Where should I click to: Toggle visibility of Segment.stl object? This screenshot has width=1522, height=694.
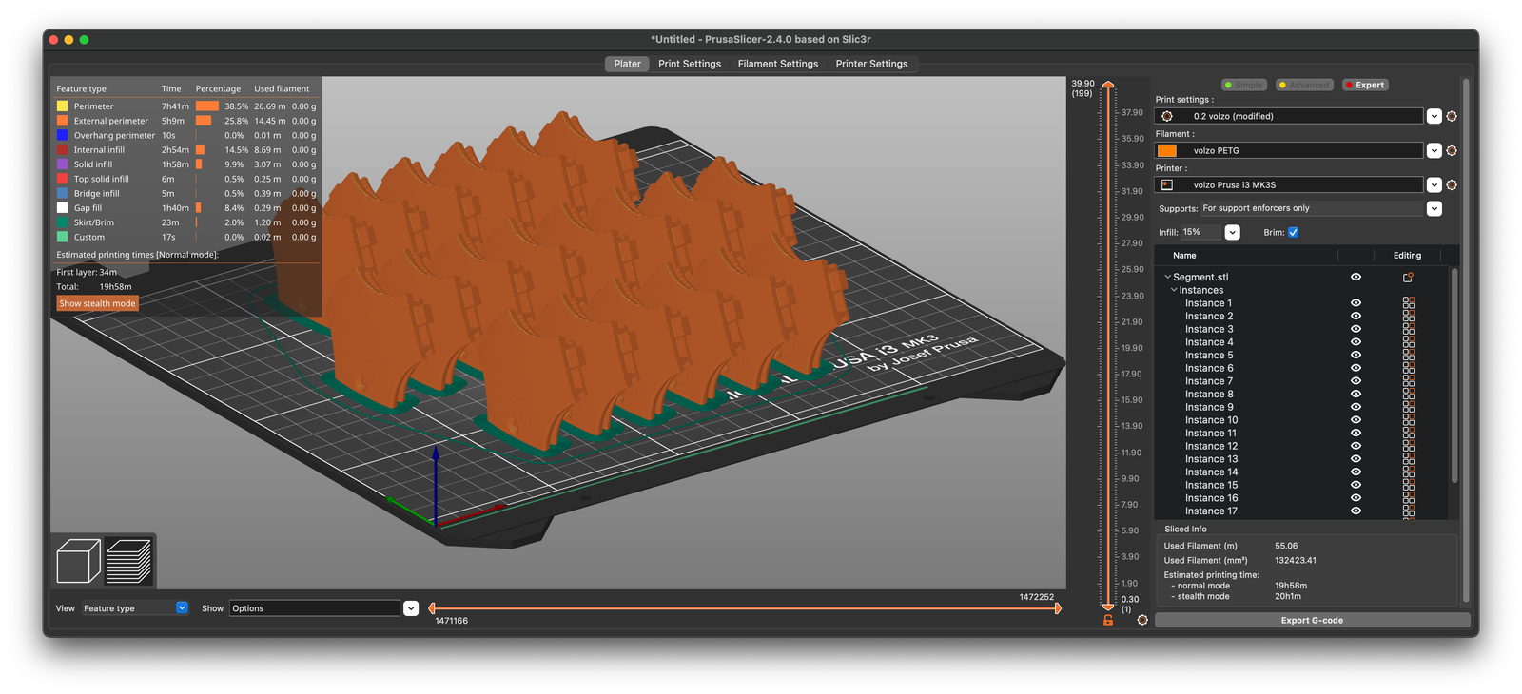tap(1356, 278)
